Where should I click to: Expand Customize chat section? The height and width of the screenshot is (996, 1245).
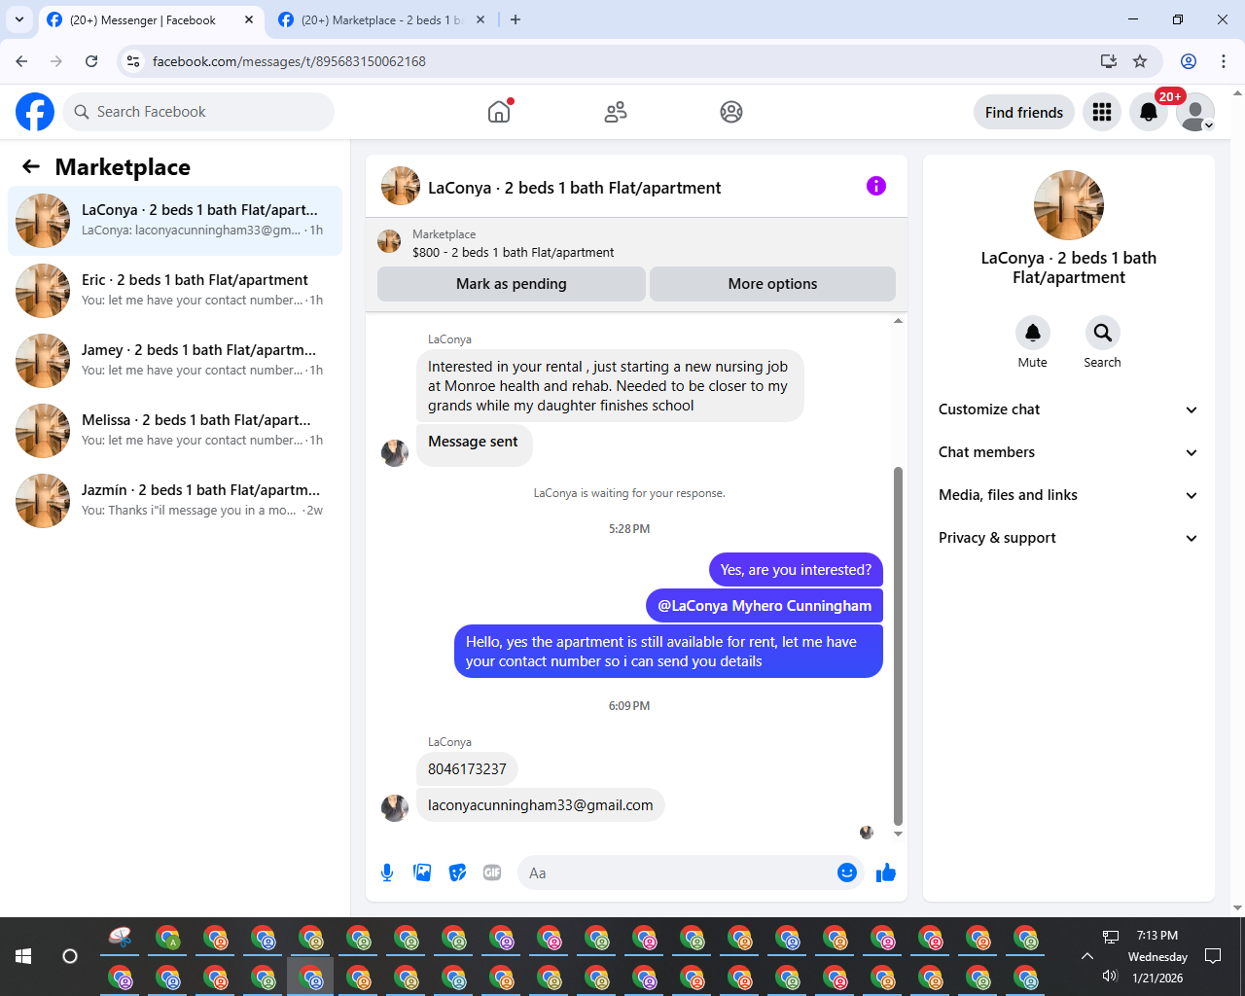click(1068, 409)
